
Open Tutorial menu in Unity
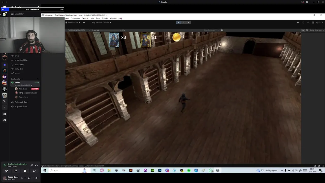pos(105,18)
